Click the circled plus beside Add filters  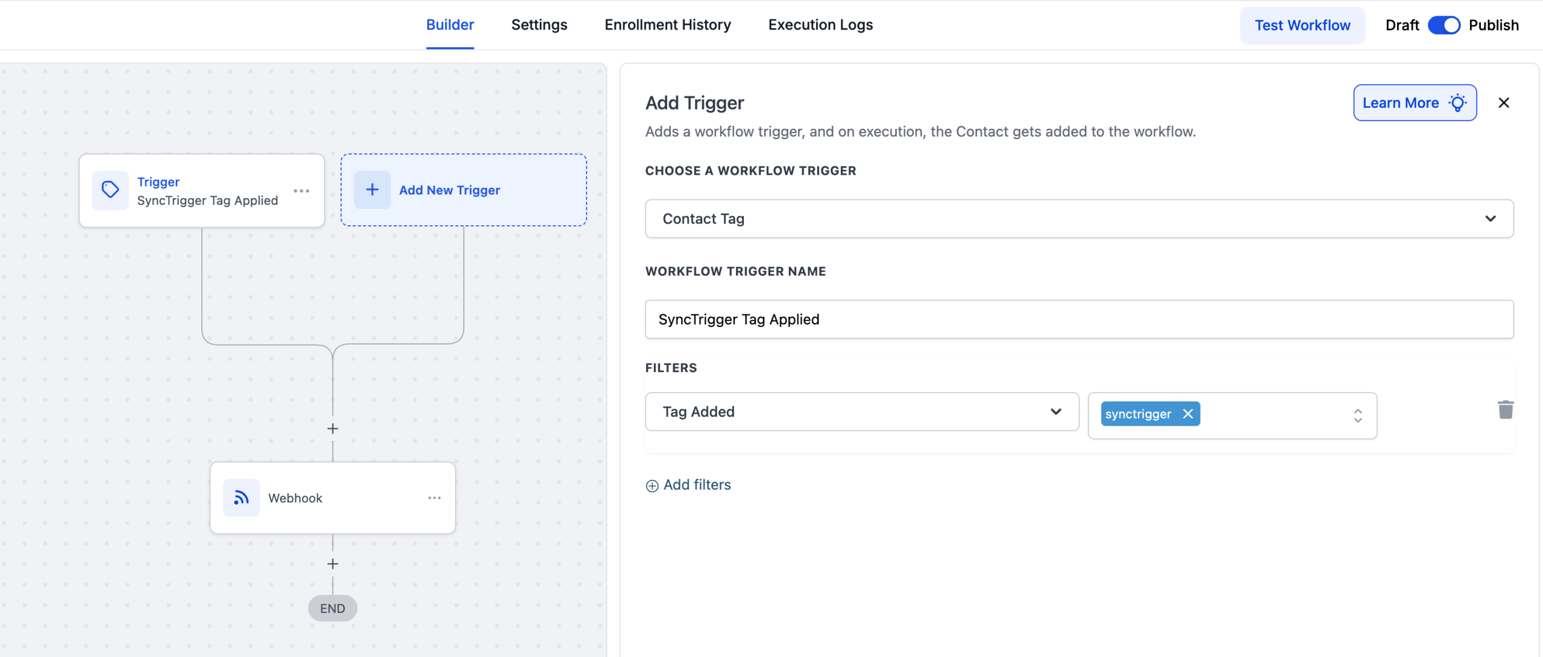tap(652, 486)
